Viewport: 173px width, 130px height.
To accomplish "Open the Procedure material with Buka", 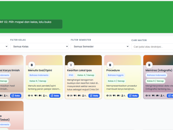I will coord(133,96).
